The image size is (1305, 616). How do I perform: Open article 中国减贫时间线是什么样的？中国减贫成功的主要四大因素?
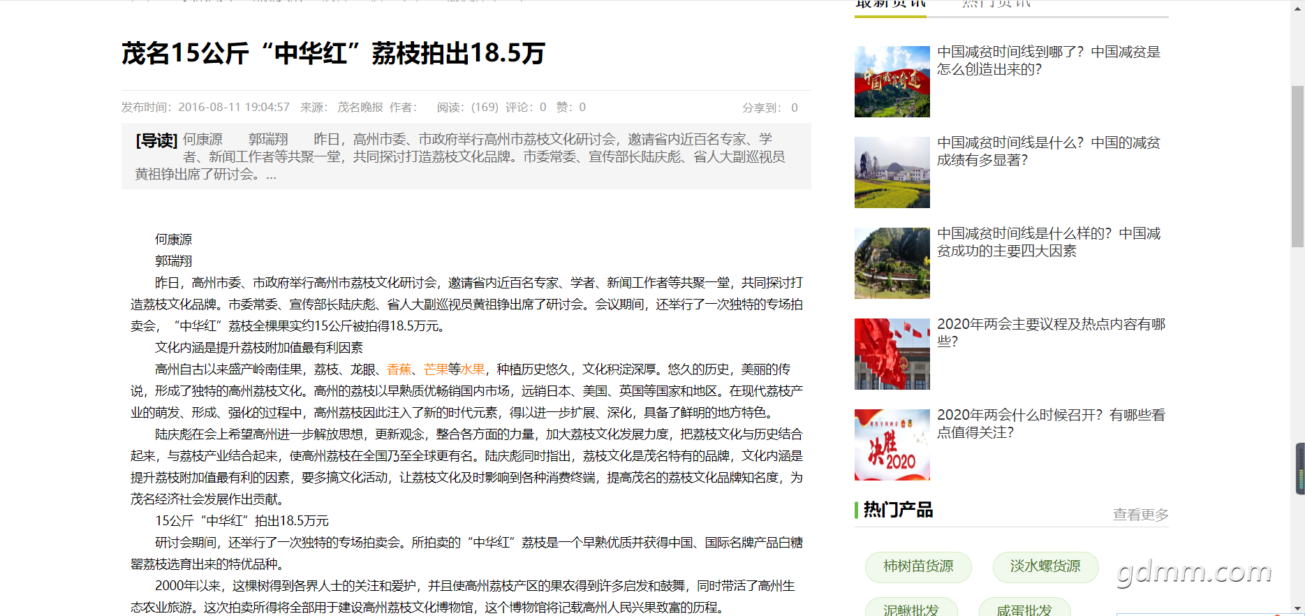1048,242
